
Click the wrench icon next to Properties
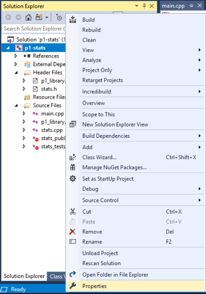73,286
